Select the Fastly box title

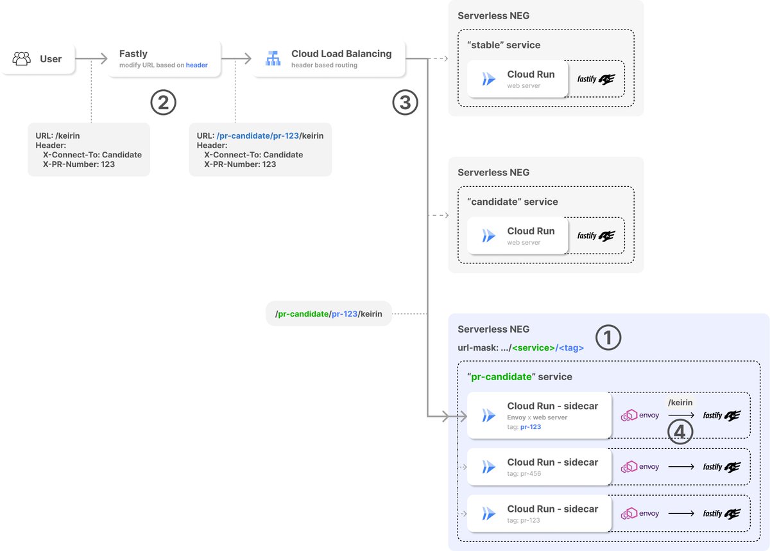[x=133, y=54]
